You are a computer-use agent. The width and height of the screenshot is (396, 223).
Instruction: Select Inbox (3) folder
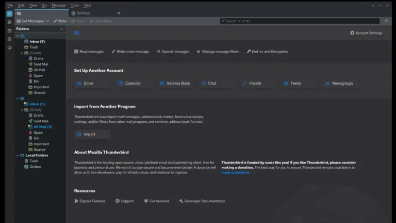pos(40,104)
